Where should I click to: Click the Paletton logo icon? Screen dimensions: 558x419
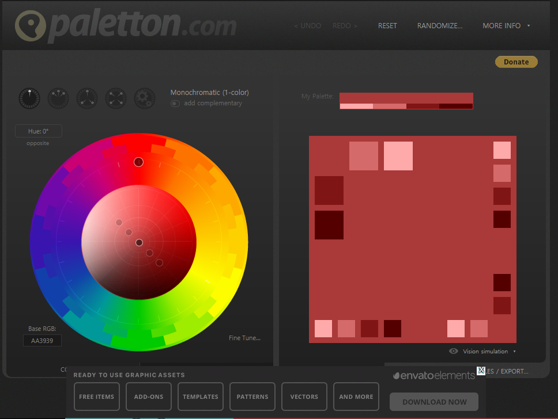(x=31, y=25)
